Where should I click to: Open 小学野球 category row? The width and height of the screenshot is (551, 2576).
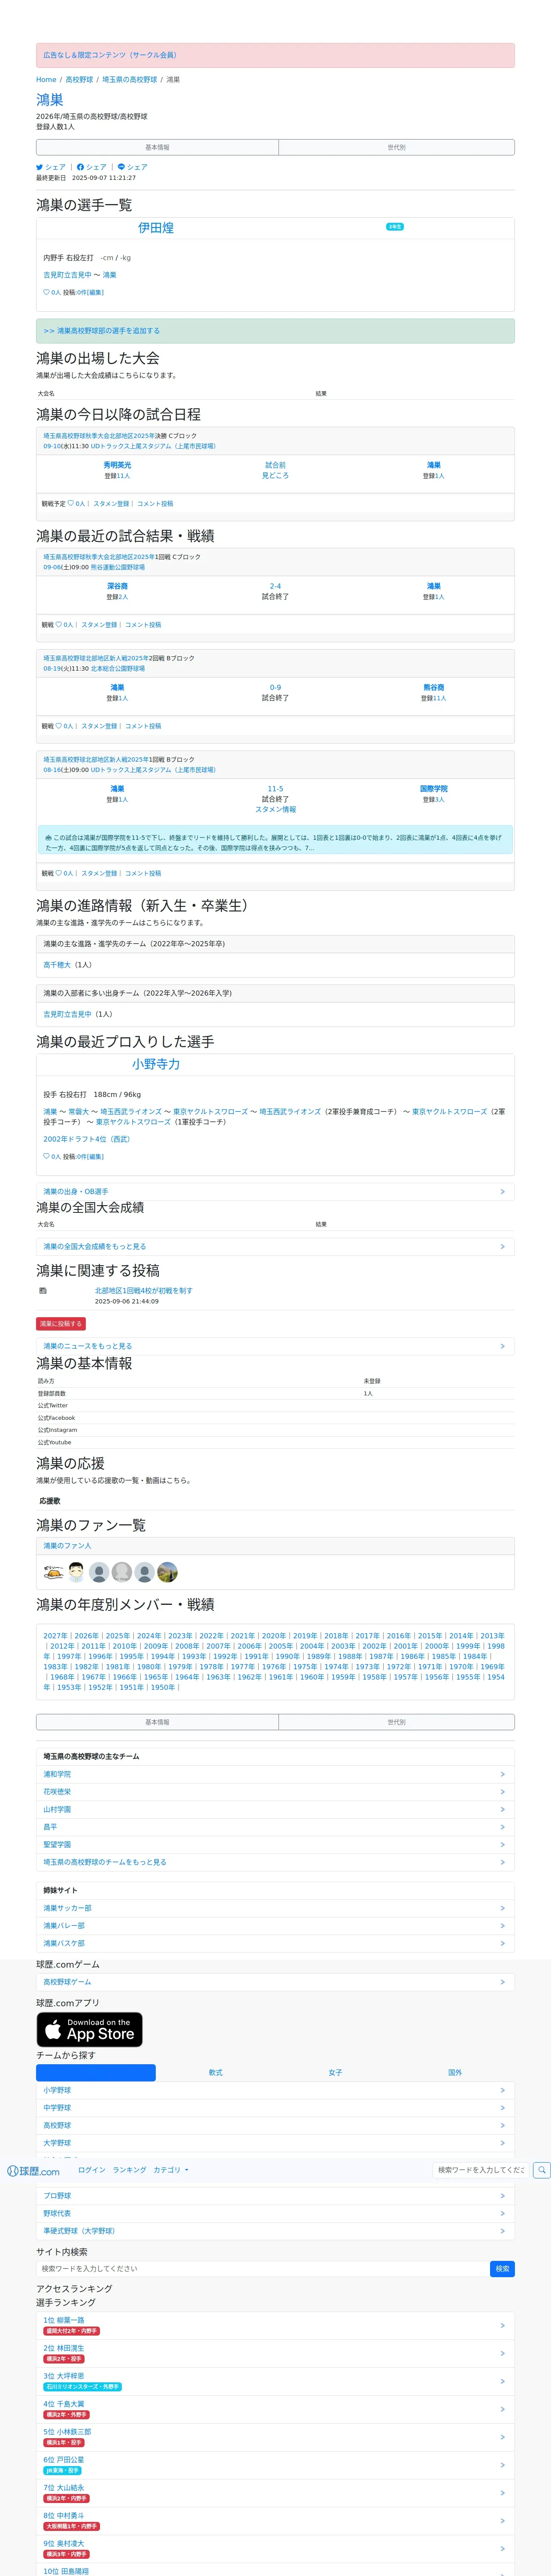click(275, 2090)
